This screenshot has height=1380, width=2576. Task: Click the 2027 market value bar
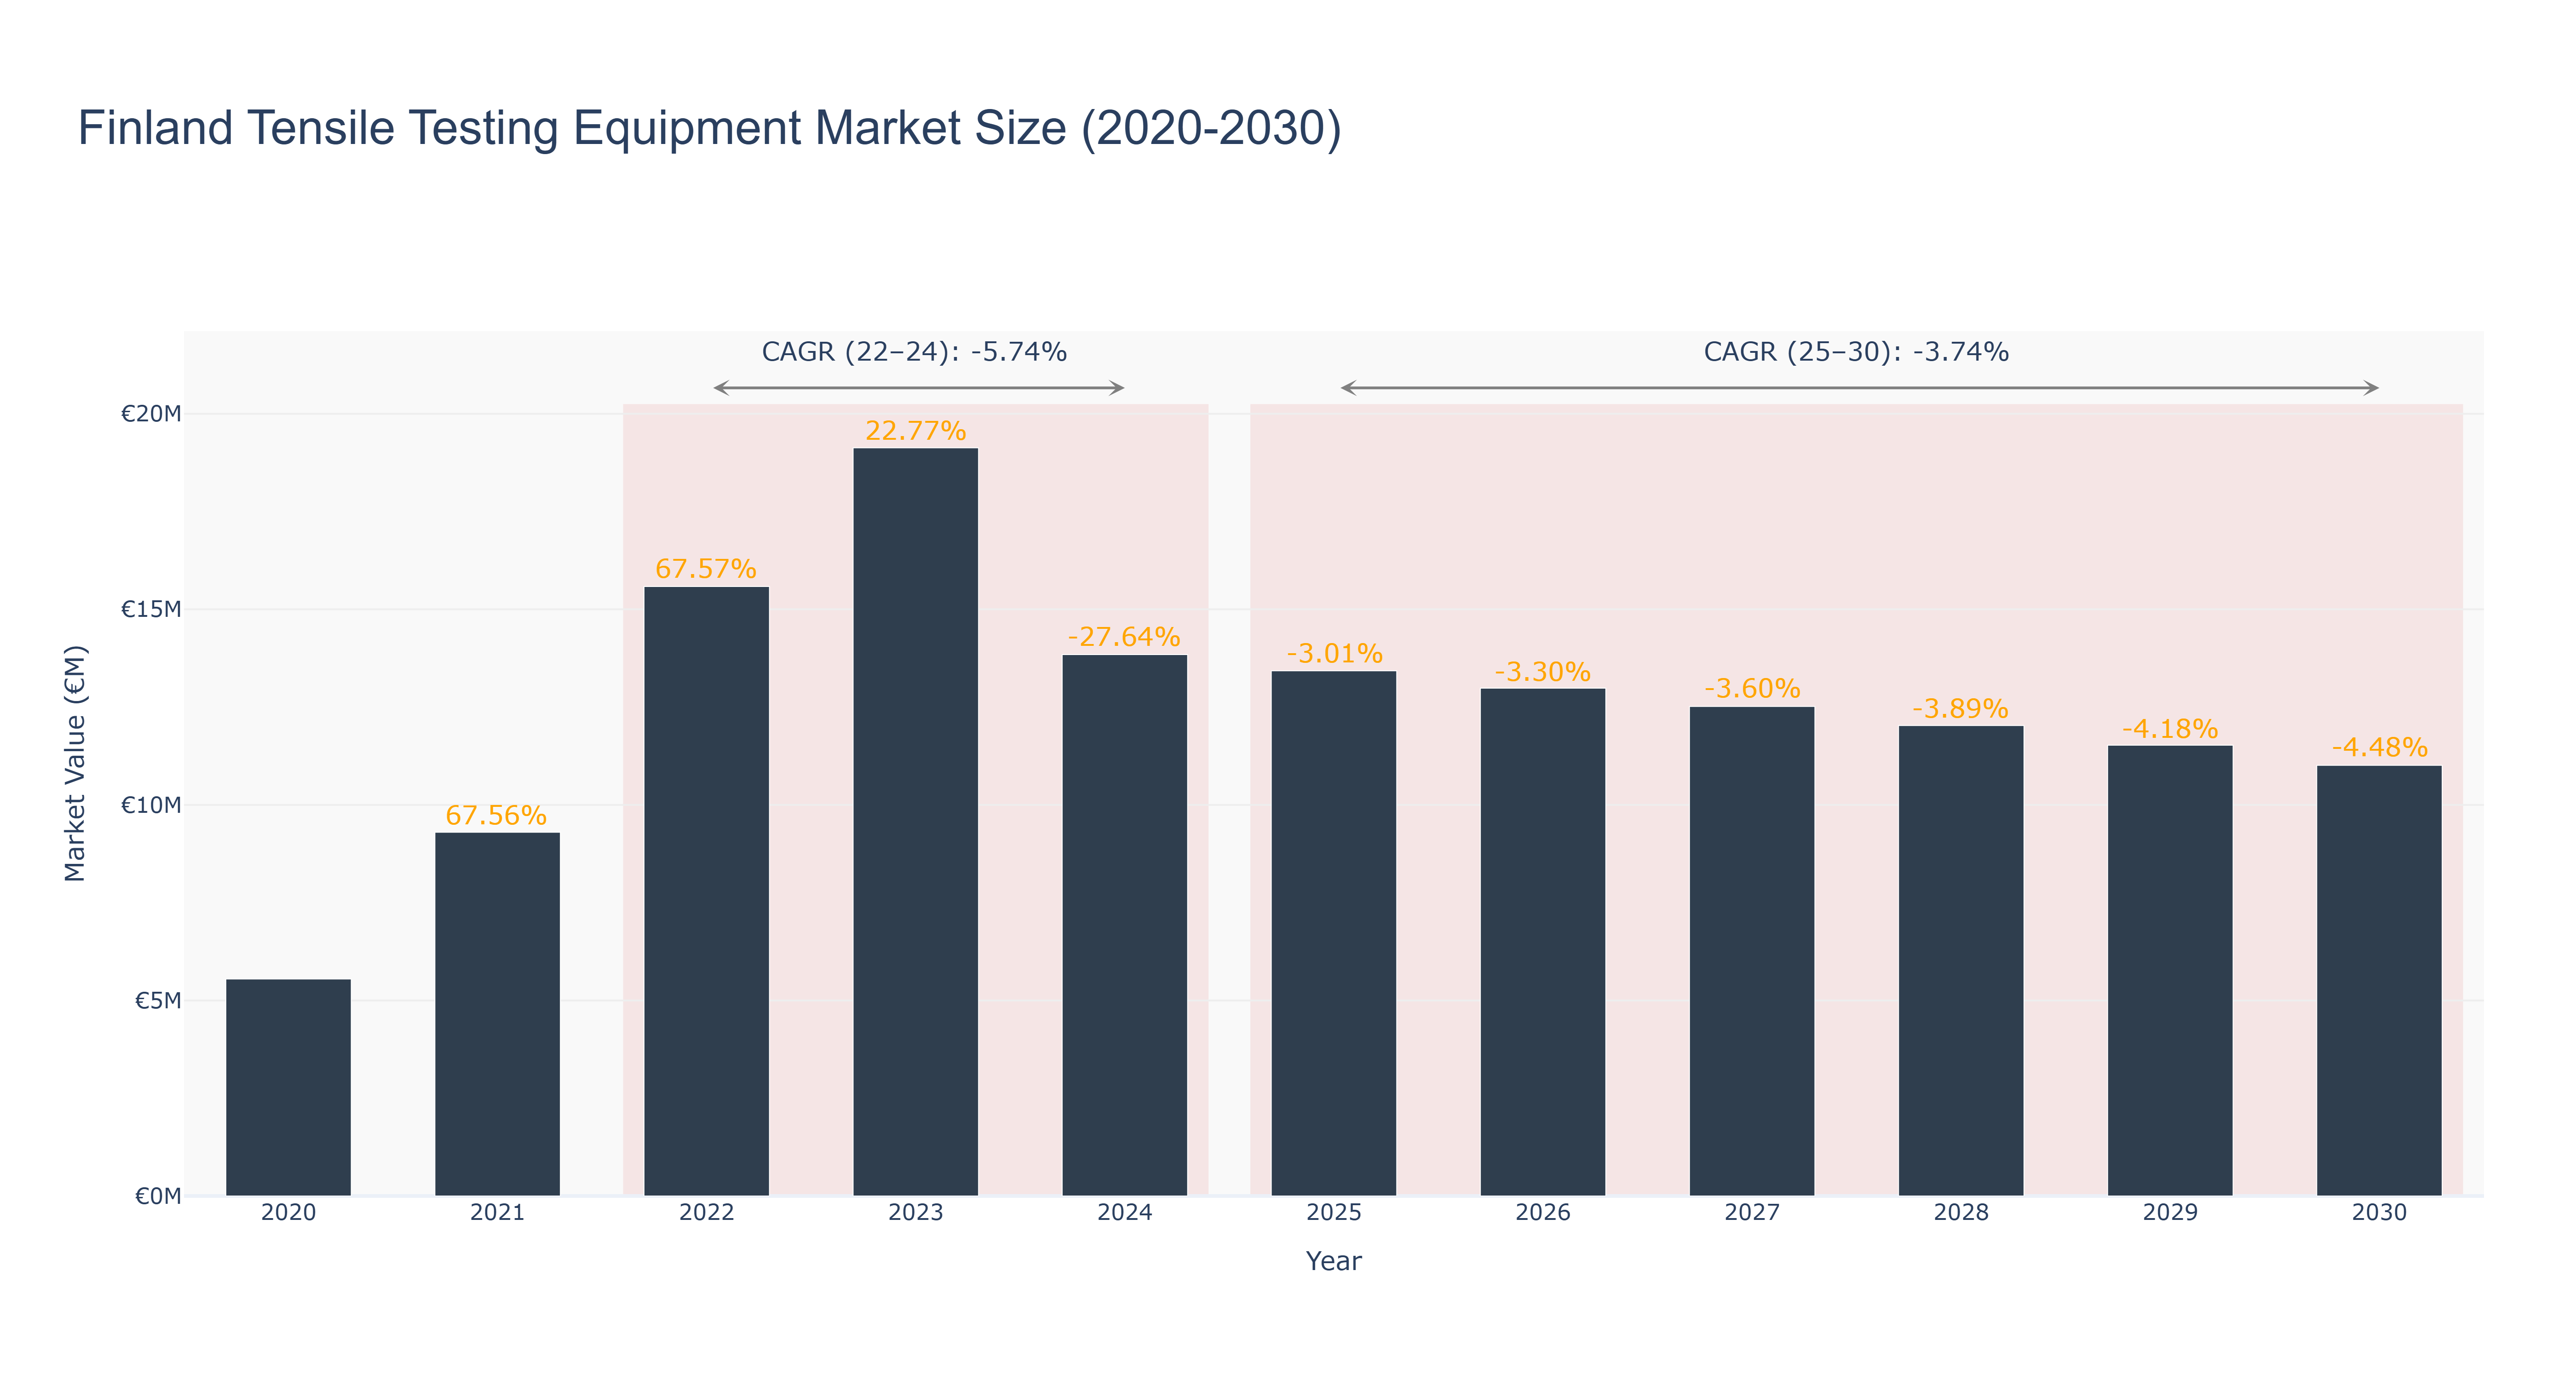[x=1751, y=951]
